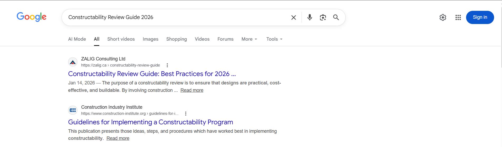The width and height of the screenshot is (502, 147).
Task: Open the Google apps grid icon
Action: [458, 17]
